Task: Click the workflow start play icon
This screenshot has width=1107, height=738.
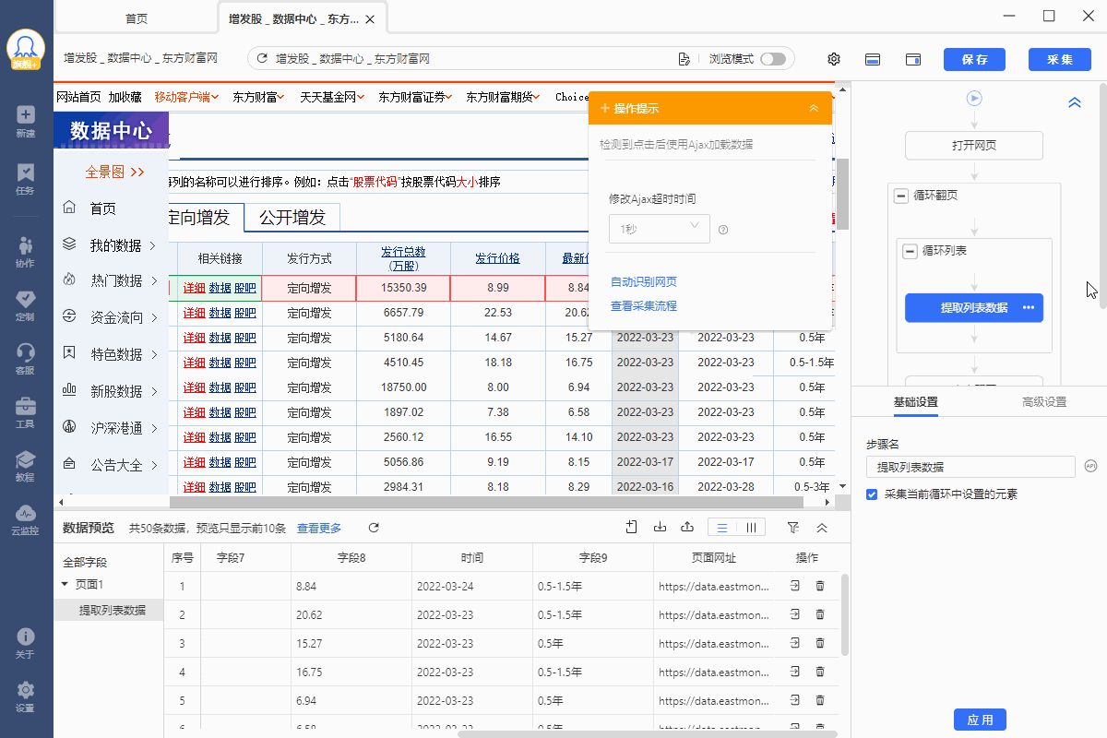Action: (974, 98)
